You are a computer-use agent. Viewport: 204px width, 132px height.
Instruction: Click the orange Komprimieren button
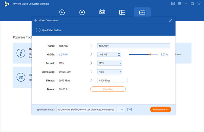pos(160,110)
